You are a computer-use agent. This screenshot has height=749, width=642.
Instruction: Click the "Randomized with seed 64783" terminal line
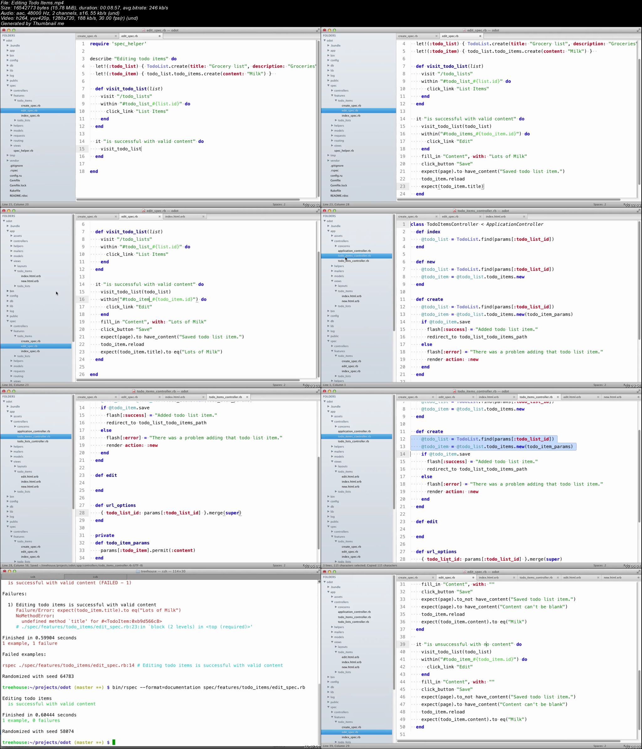[x=38, y=676]
